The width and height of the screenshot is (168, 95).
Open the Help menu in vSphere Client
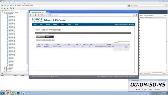coord(28,3)
